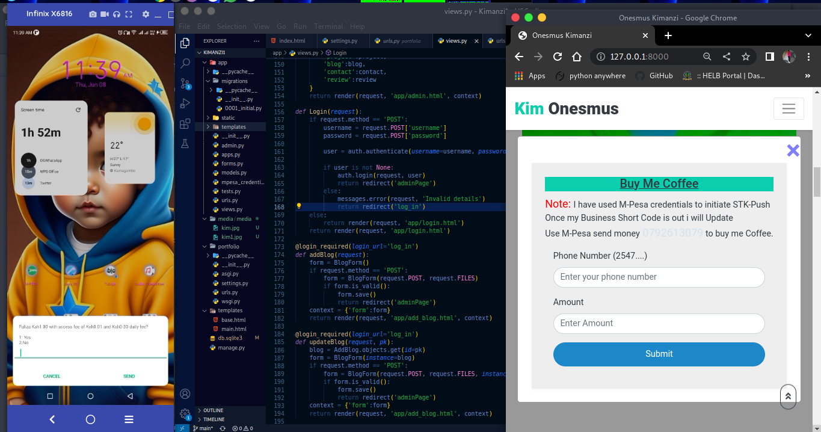Screen dimensions: 821x432
Task: Switch to the settings.py editor tab
Action: [x=340, y=41]
